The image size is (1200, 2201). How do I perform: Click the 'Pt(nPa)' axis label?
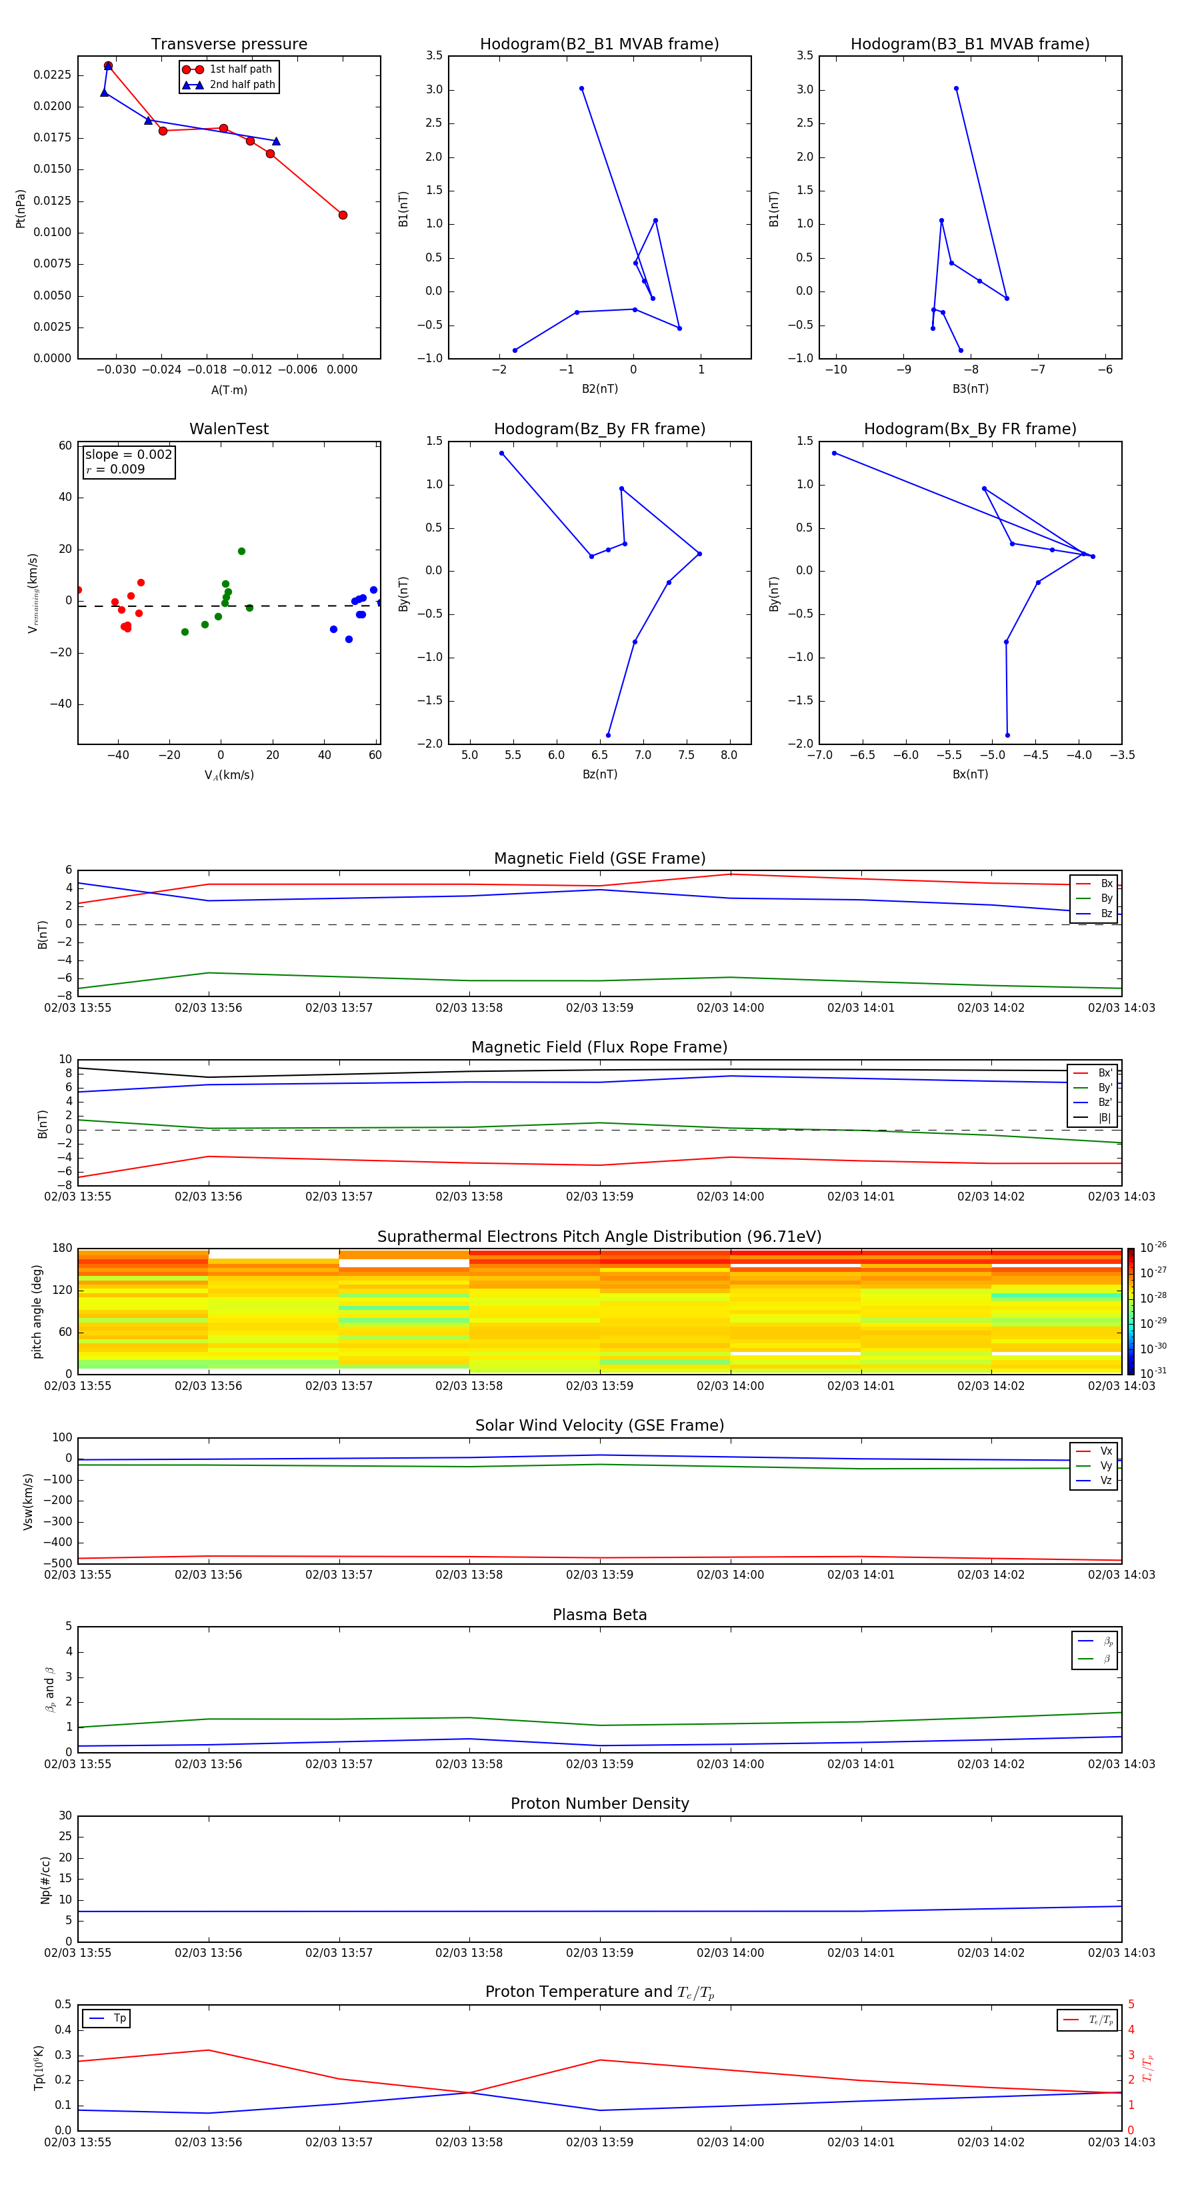21,207
